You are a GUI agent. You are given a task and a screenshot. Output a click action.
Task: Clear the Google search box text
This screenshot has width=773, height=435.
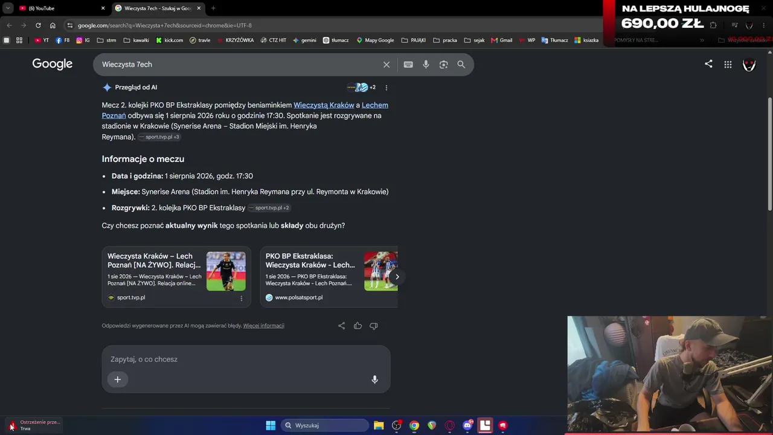coord(386,65)
